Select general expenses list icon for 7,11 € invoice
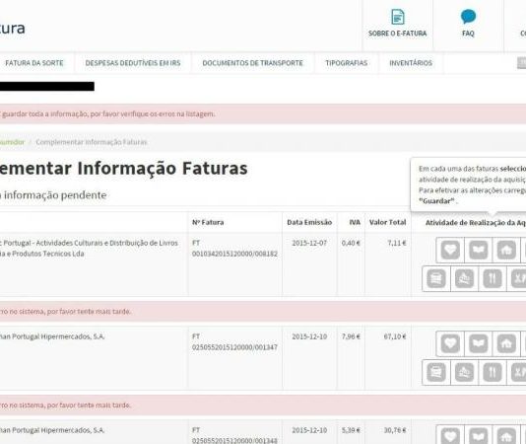Screen dimensions: 526x444 pyautogui.click(x=436, y=278)
